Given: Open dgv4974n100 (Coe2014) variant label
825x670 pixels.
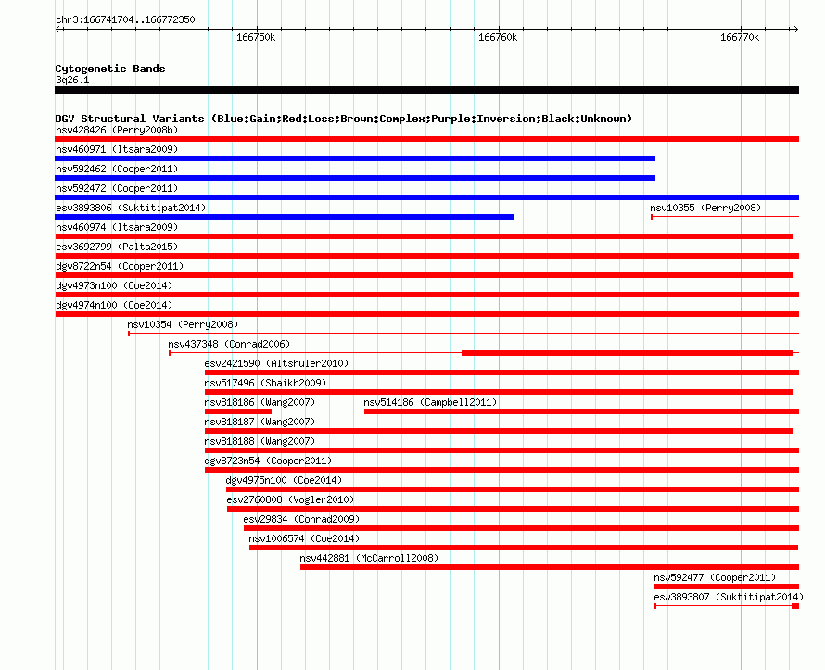Looking at the screenshot, I should pyautogui.click(x=114, y=305).
